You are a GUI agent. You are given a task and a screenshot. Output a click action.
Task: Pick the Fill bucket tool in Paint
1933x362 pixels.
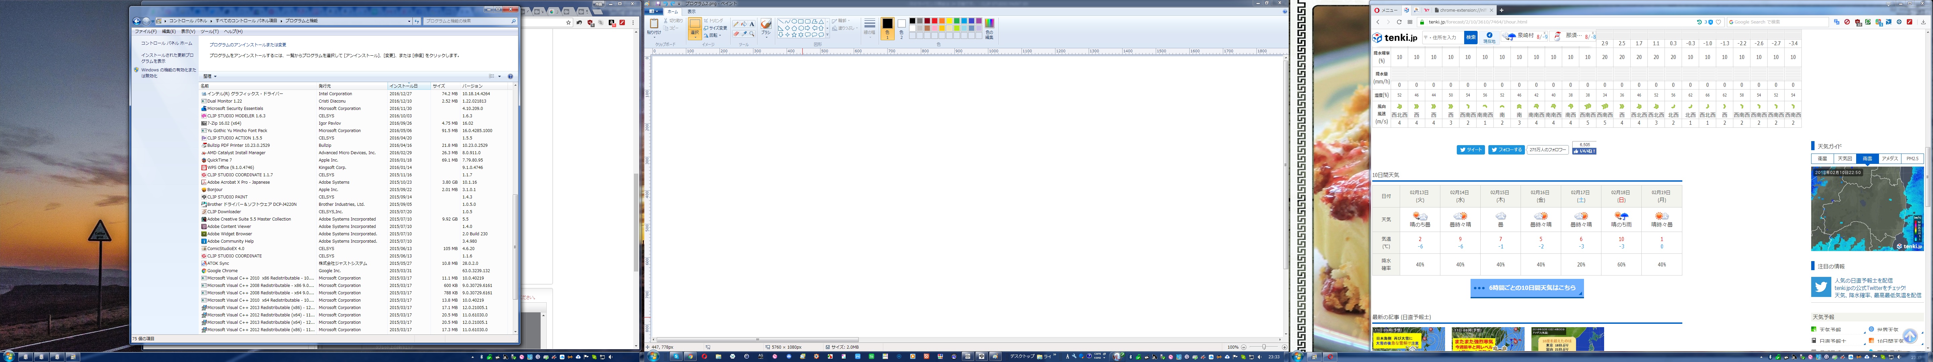[744, 24]
